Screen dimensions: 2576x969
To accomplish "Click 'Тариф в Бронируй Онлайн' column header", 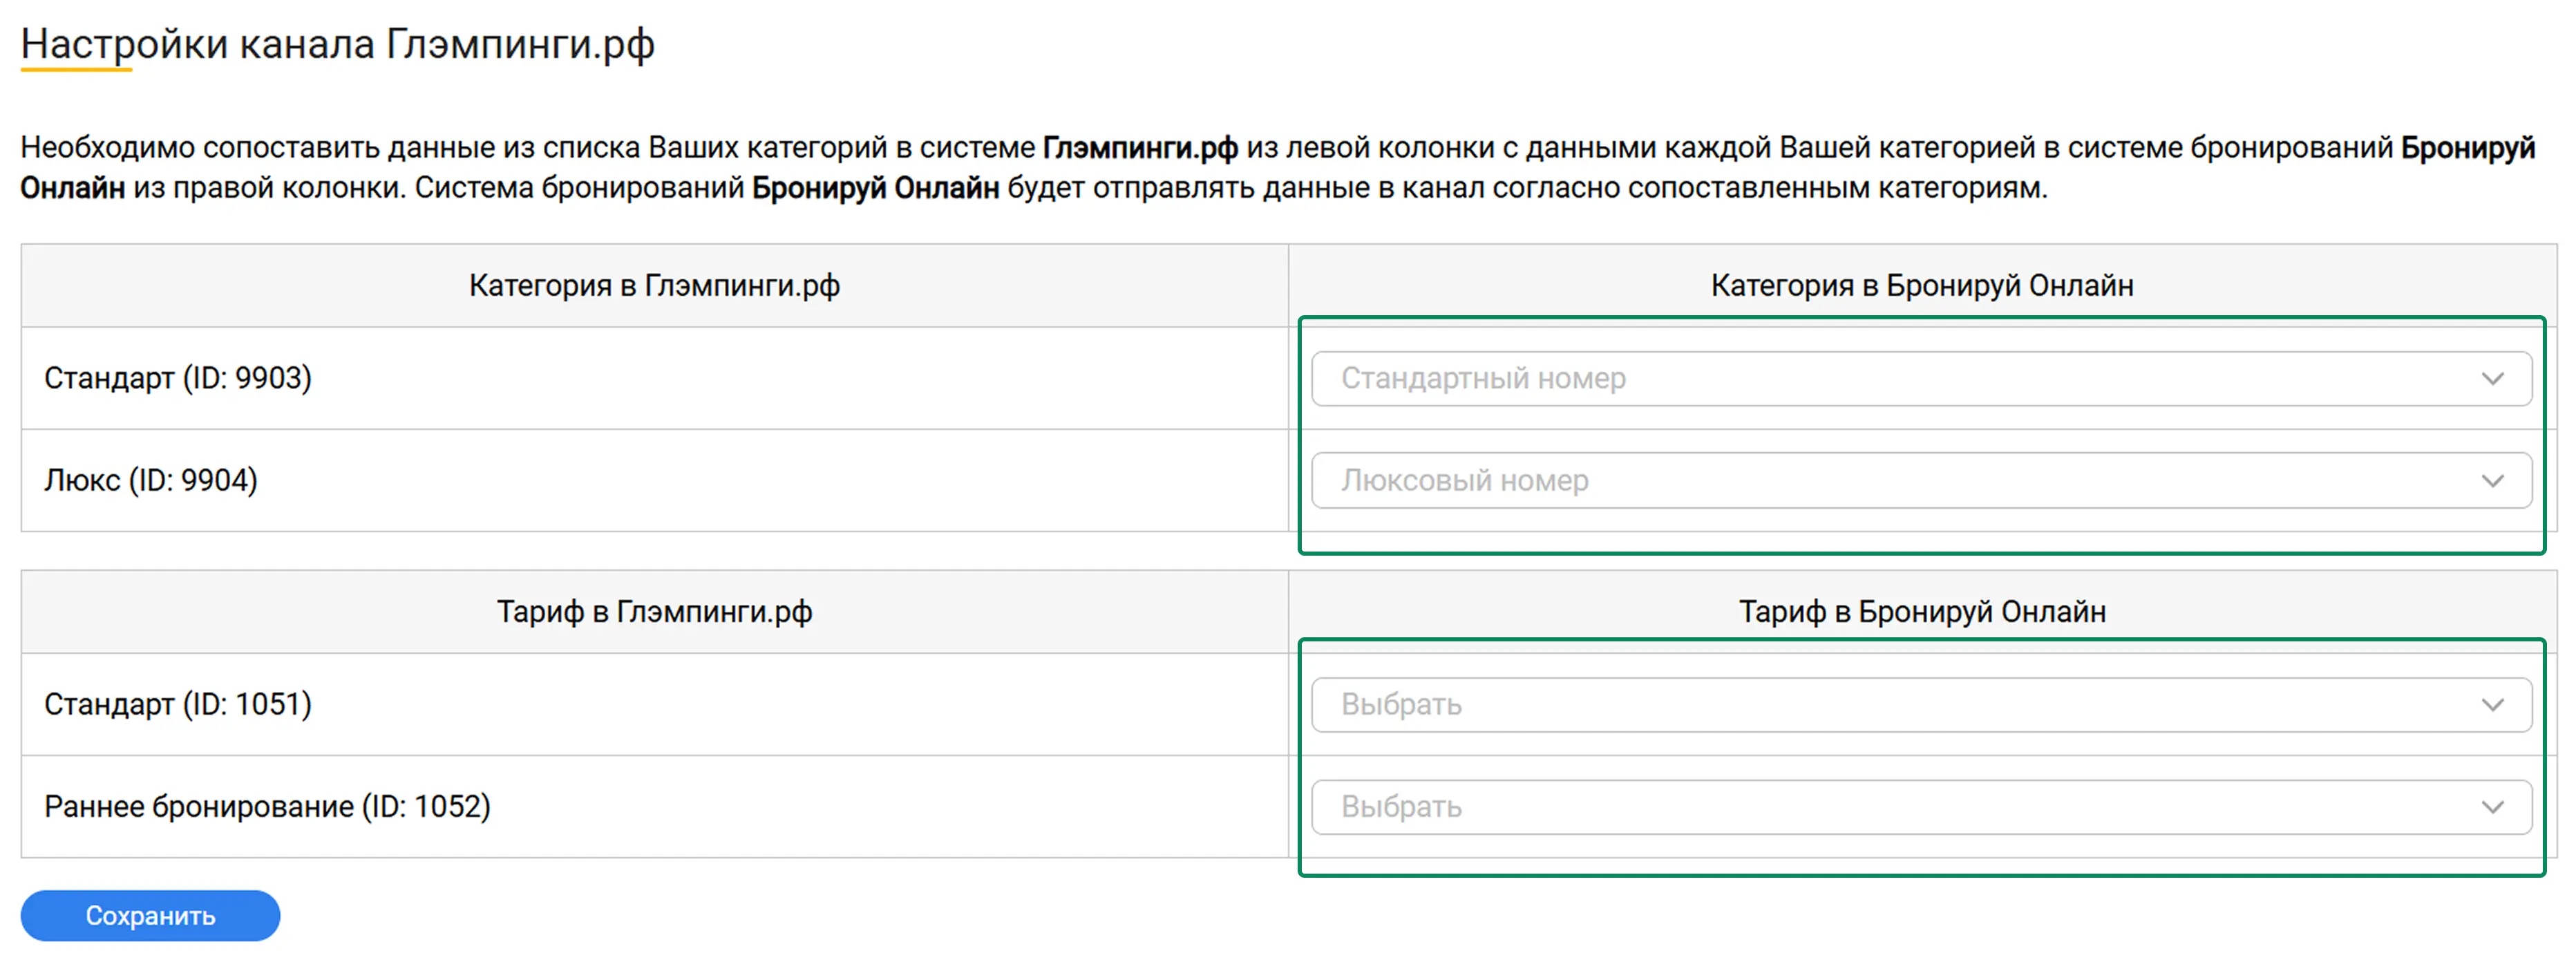I will click(1921, 612).
